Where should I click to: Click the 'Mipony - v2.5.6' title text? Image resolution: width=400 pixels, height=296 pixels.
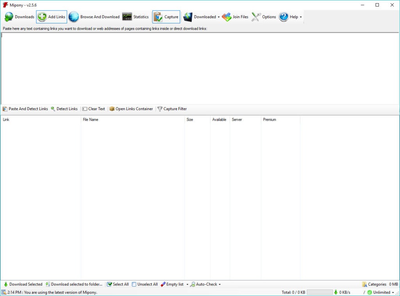coord(23,5)
